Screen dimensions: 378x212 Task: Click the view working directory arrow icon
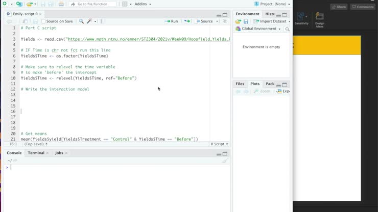15,161
